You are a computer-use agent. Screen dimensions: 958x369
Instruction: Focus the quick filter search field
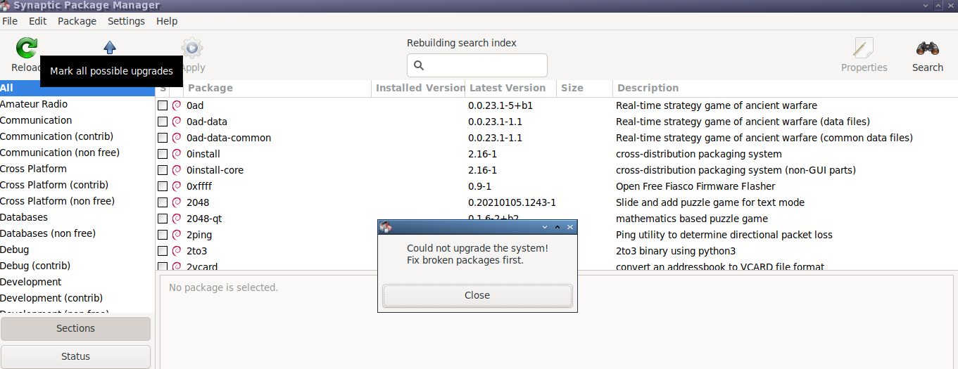coord(477,65)
